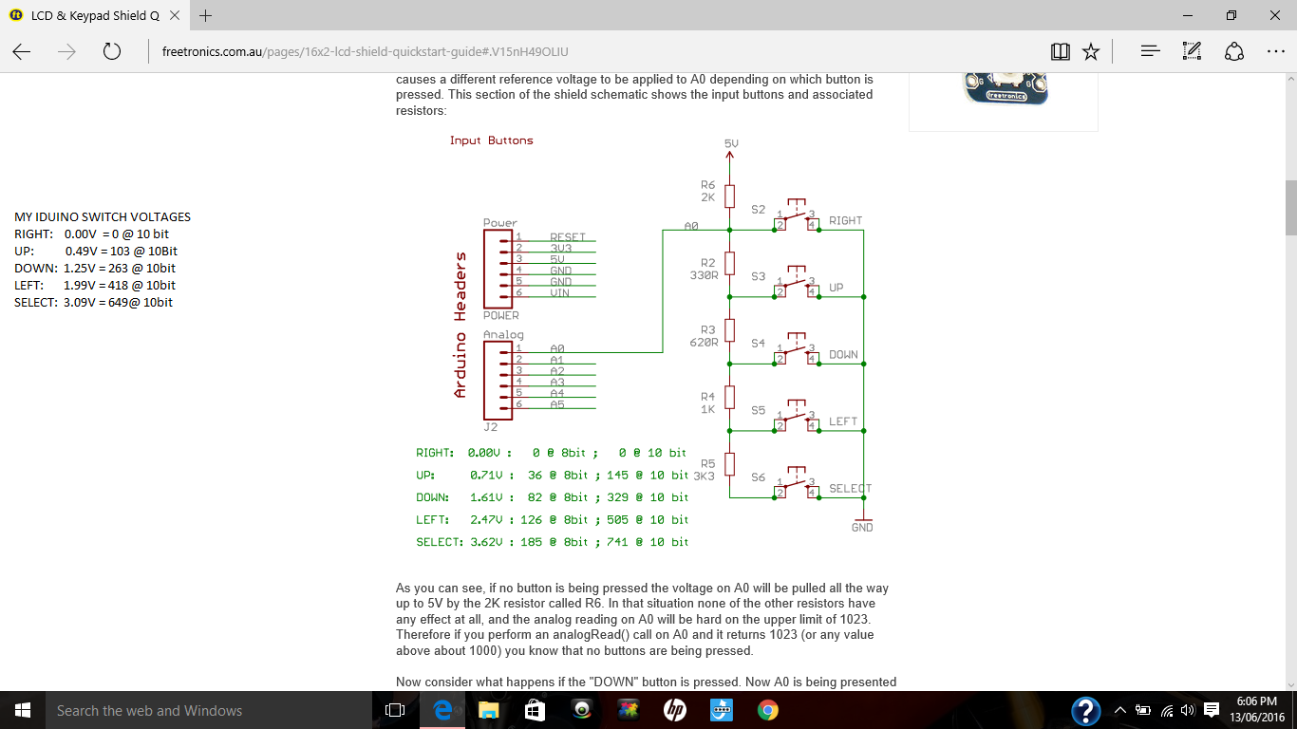Open the colorful puzzle-piece app on taskbar
The width and height of the screenshot is (1297, 729).
tap(628, 710)
